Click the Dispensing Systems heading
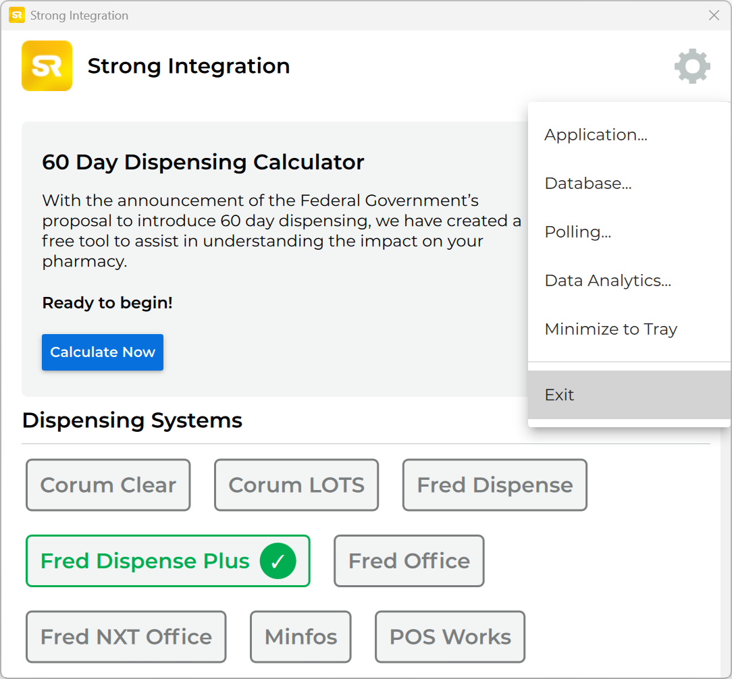This screenshot has width=732, height=679. [x=132, y=420]
